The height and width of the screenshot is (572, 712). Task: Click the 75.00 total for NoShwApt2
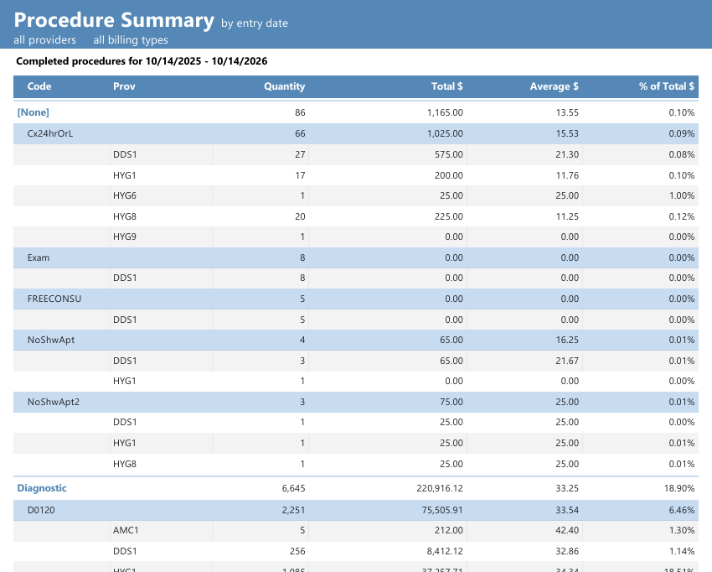451,402
